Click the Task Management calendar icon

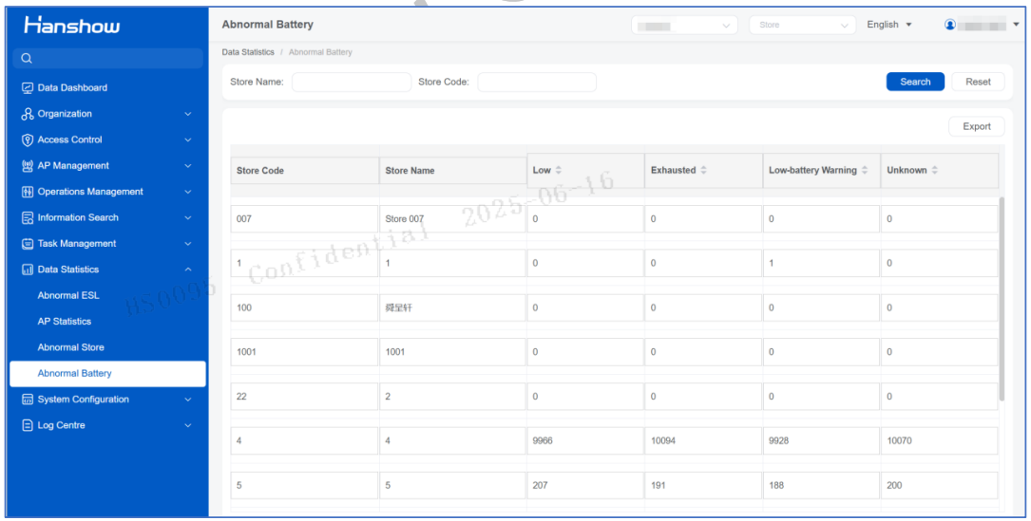pos(27,244)
